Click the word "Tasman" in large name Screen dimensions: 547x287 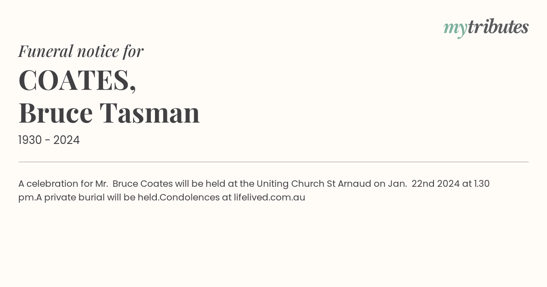coord(150,113)
